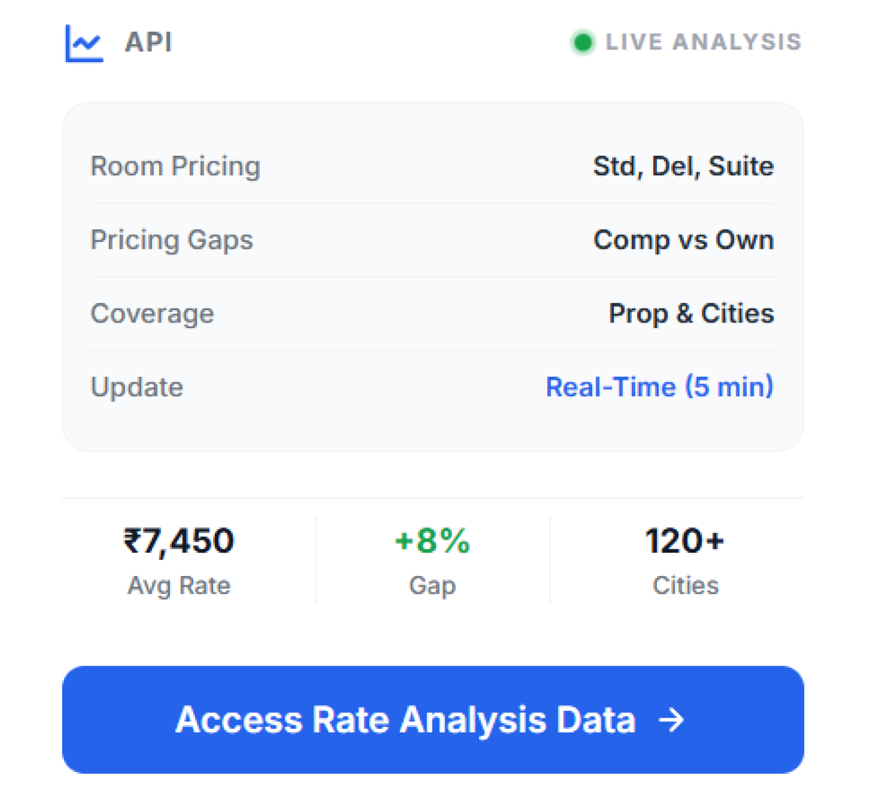Select the Coverage row label

152,314
